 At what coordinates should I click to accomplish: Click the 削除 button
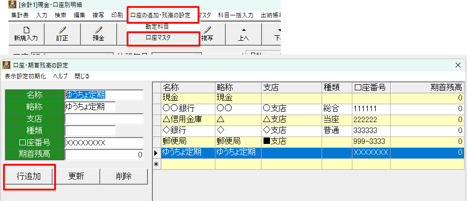point(124,176)
